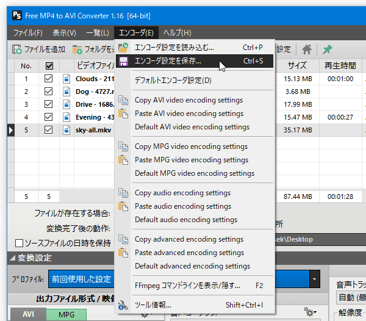The width and height of the screenshot is (366, 321).
Task: Click the Ps application icon in title bar
Action: coord(17,16)
